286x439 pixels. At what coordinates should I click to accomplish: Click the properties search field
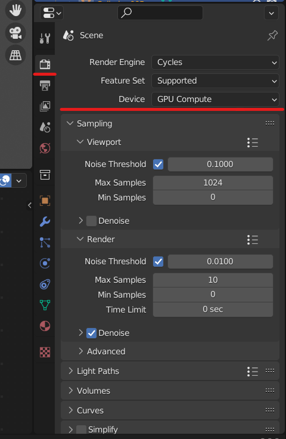point(160,13)
